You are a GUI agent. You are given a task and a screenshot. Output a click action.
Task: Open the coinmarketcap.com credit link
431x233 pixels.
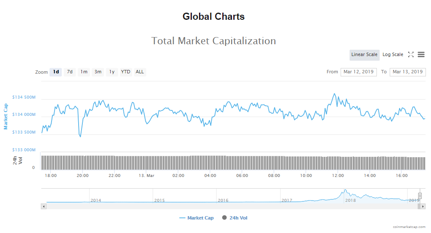[409, 227]
